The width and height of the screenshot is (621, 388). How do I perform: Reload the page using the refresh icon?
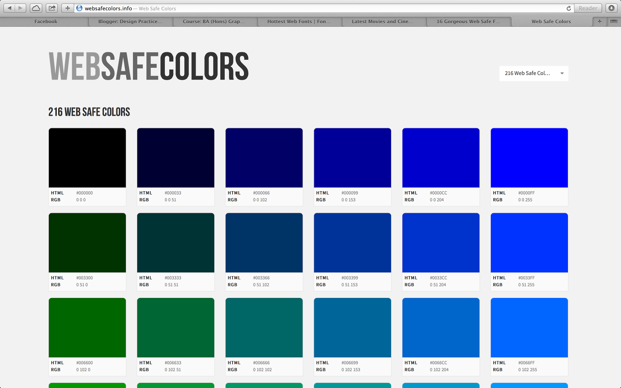pos(568,8)
